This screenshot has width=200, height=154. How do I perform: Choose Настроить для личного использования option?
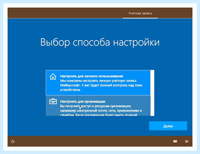coord(98,83)
